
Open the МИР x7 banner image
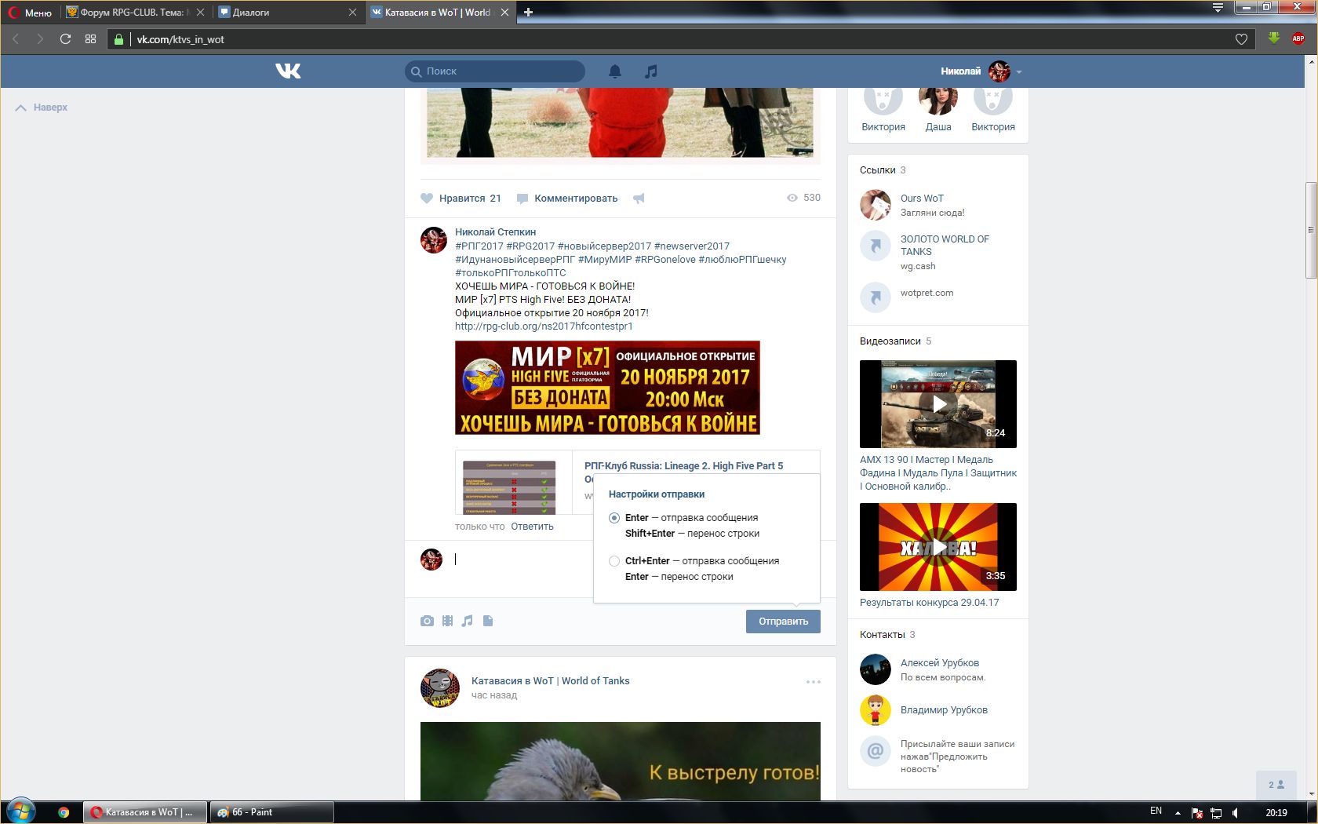(607, 388)
